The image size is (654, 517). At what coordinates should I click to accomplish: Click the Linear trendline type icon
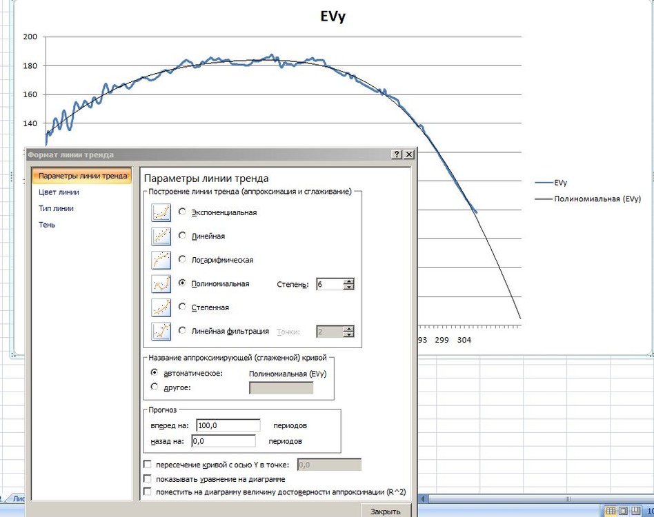161,236
